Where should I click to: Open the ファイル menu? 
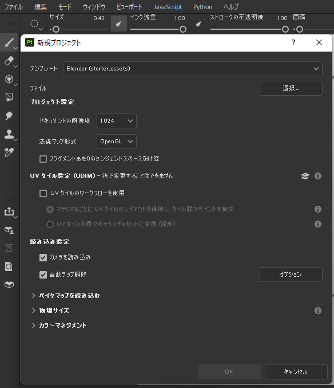pyautogui.click(x=14, y=7)
